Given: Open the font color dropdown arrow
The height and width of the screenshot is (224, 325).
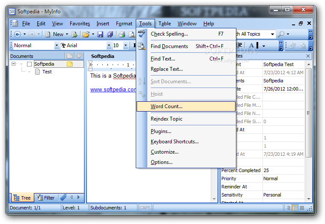Looking at the screenshot, I should coord(264,46).
